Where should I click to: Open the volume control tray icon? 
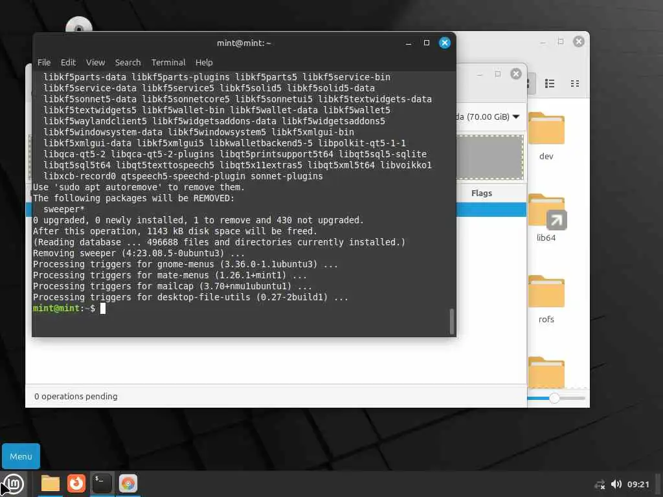point(616,484)
